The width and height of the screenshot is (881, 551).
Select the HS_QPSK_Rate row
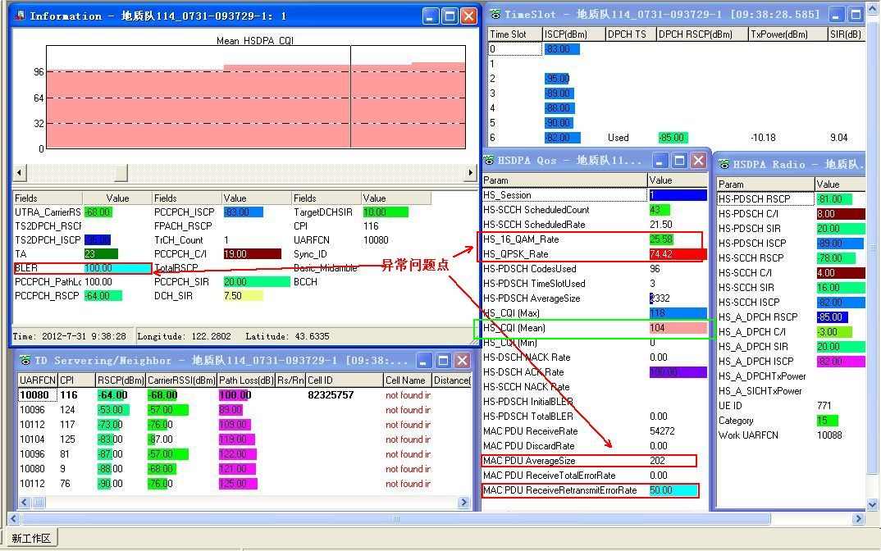coord(595,254)
